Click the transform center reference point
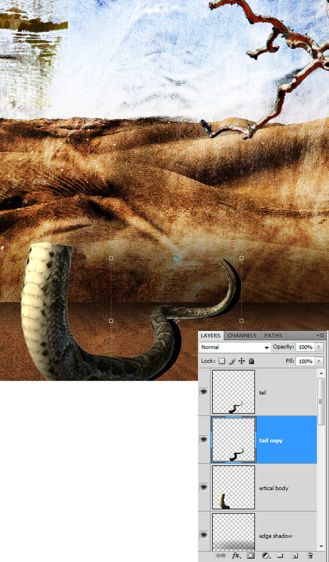Screen dimensions: 329x562 point(176,320)
